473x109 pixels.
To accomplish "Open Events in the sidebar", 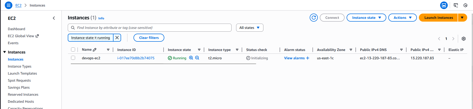I will [13, 43].
